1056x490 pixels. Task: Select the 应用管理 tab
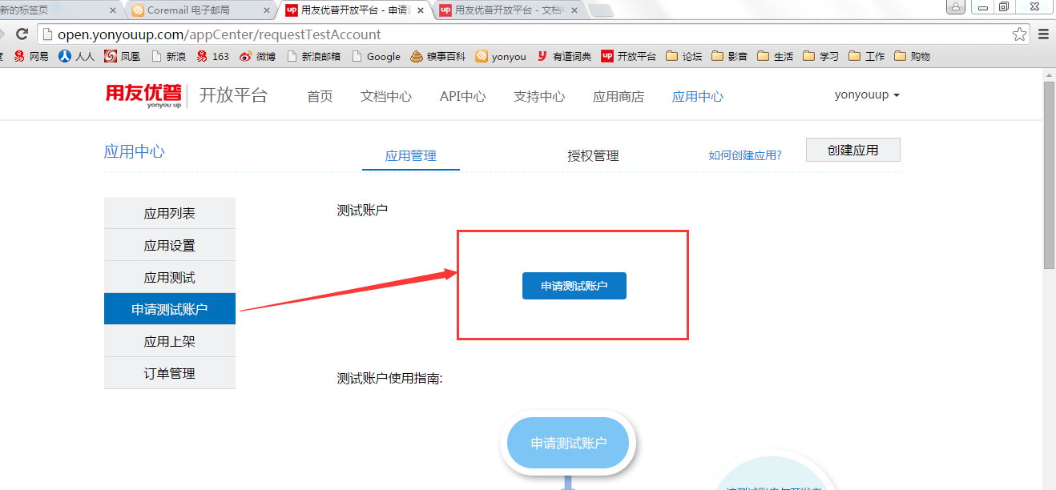[x=411, y=155]
